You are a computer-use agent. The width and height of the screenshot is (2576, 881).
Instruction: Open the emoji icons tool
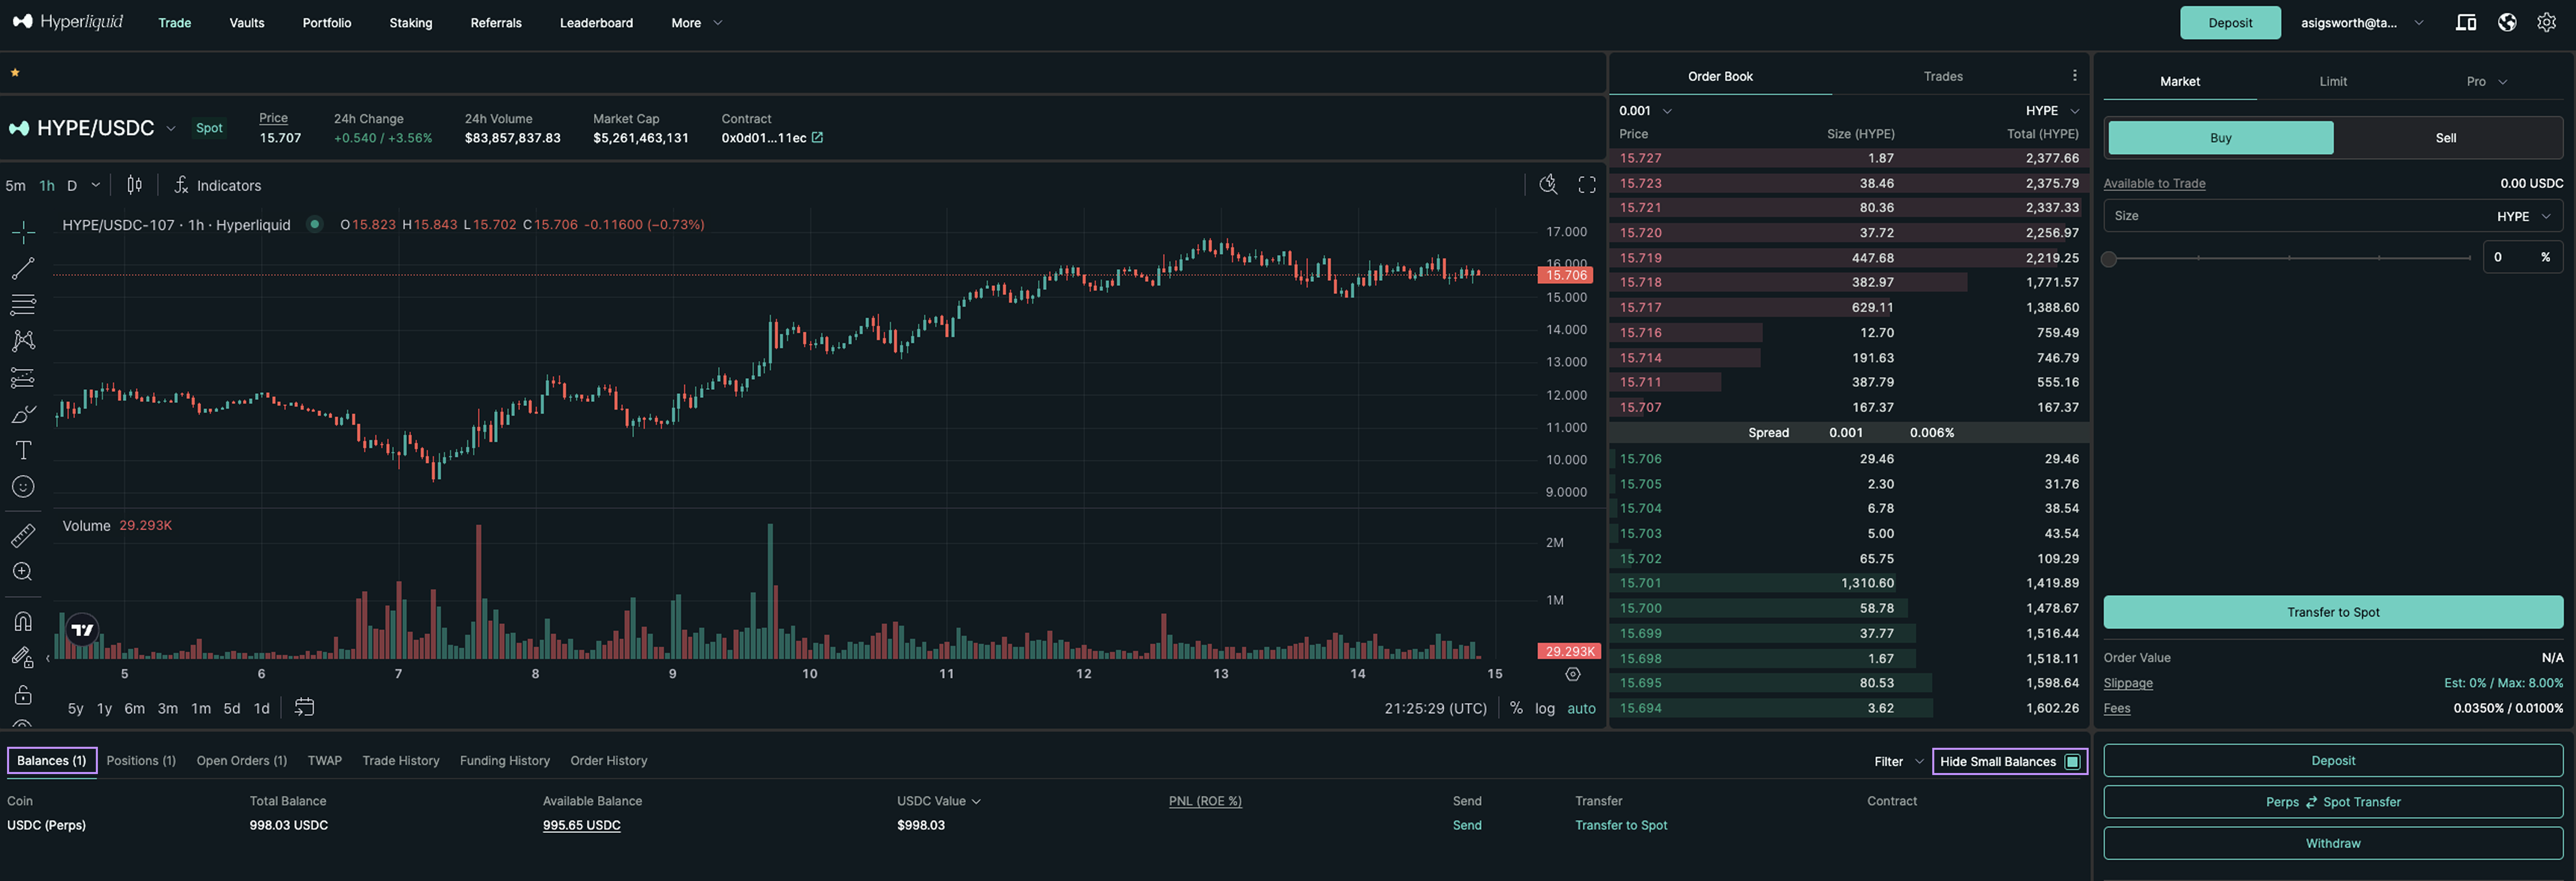(23, 487)
